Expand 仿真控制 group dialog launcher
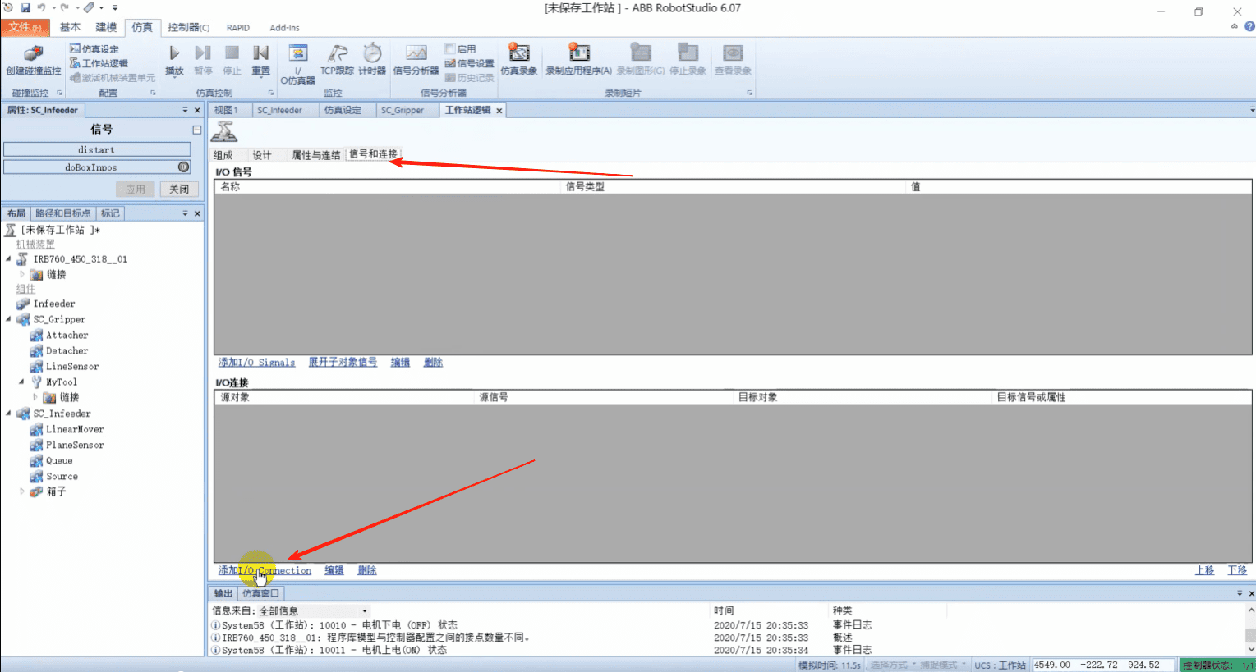1256x672 pixels. pyautogui.click(x=270, y=93)
